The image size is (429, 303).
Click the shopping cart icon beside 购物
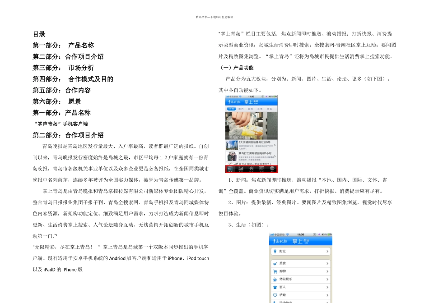(275, 271)
